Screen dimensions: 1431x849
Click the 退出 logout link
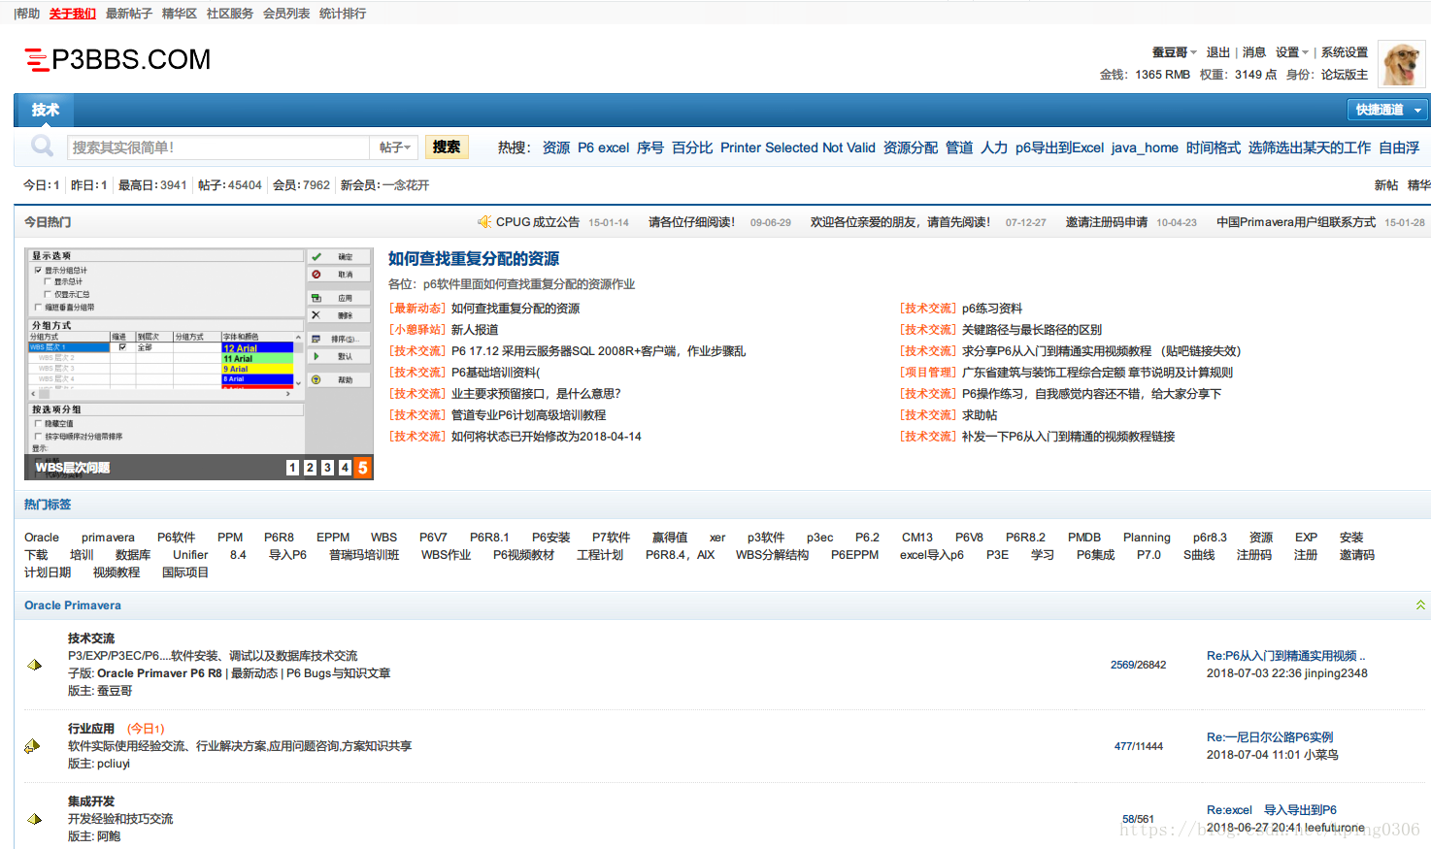coord(1218,52)
